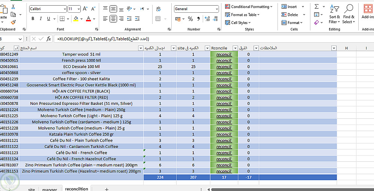Apply the Borders icon
374x191 pixels.
(x=62, y=19)
